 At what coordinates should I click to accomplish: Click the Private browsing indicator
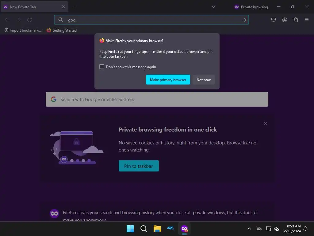(251, 7)
